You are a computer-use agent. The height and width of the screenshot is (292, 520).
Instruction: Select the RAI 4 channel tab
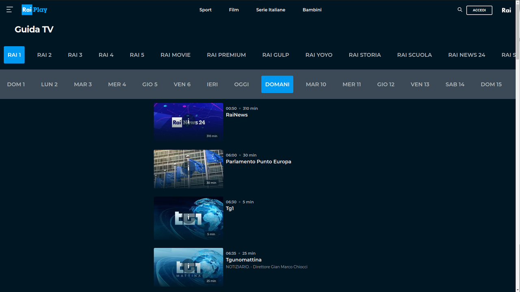tap(106, 55)
